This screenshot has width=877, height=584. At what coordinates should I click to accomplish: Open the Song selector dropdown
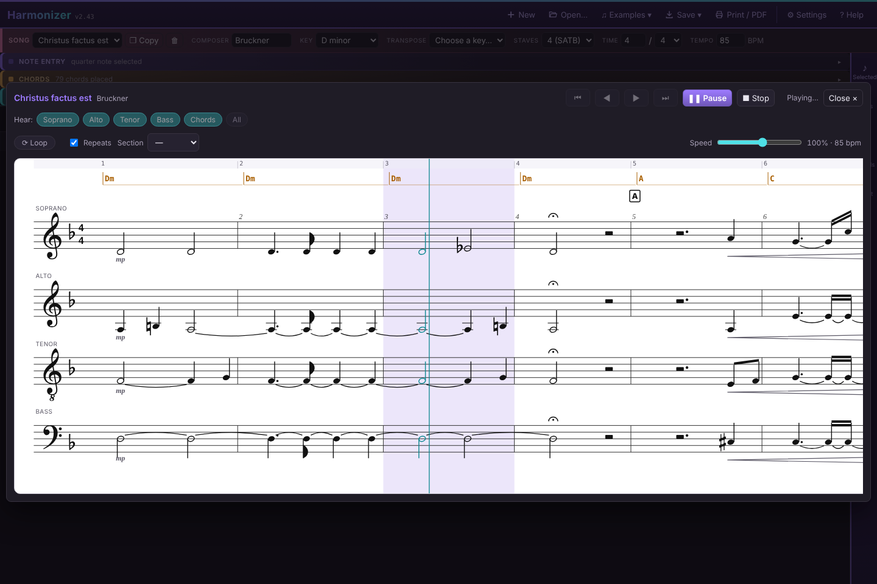(x=77, y=41)
